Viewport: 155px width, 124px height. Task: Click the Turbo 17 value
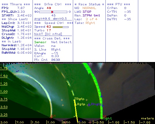[x=49, y=30]
